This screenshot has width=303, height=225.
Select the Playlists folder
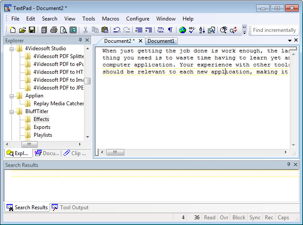[x=43, y=135]
